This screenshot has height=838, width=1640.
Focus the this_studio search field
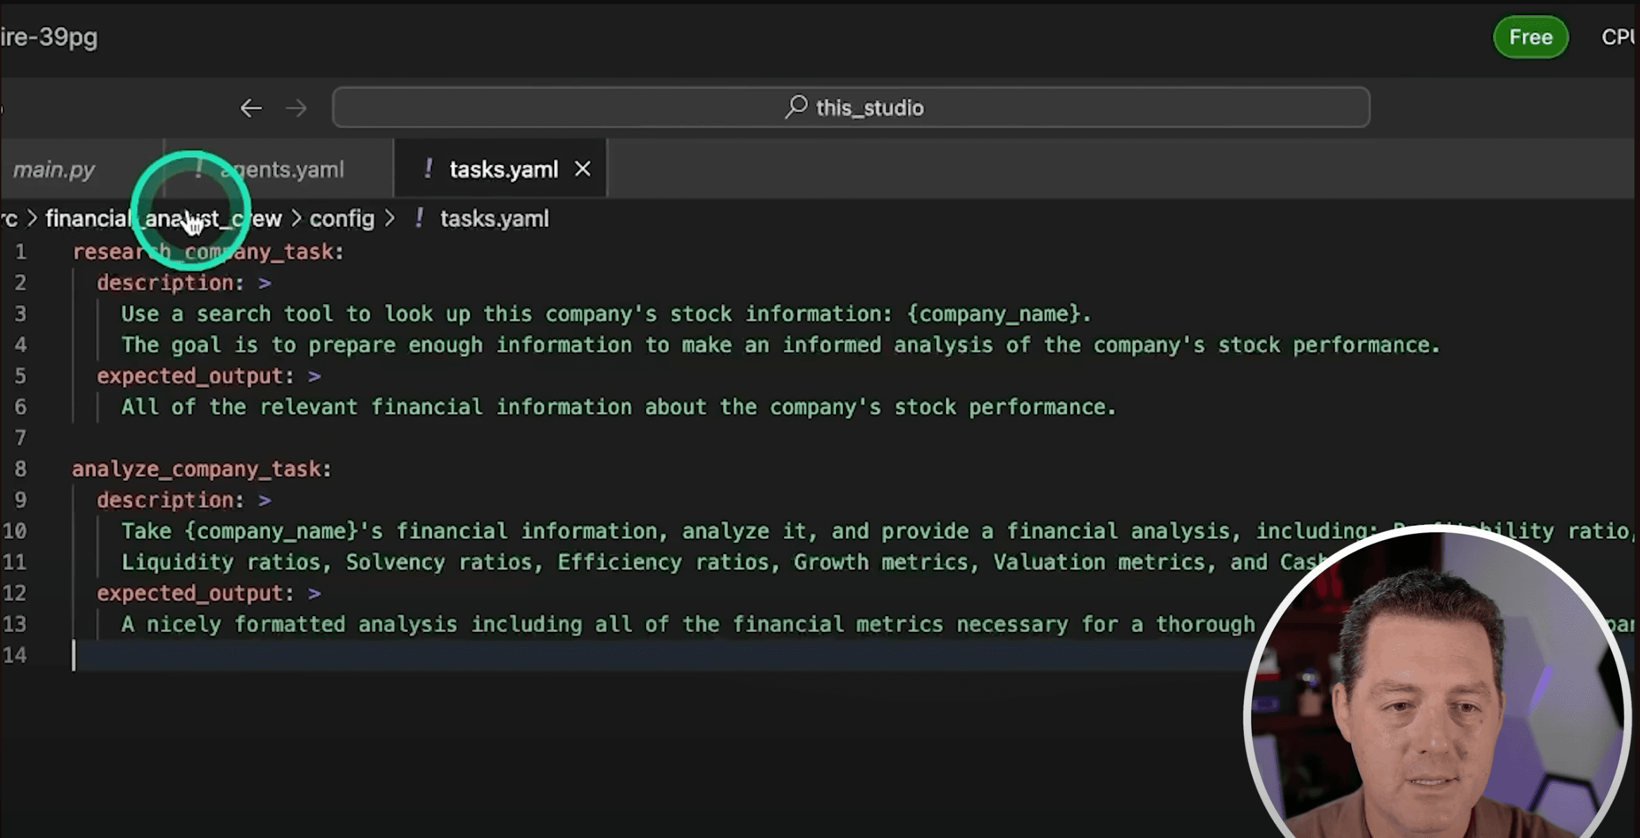[x=851, y=107]
